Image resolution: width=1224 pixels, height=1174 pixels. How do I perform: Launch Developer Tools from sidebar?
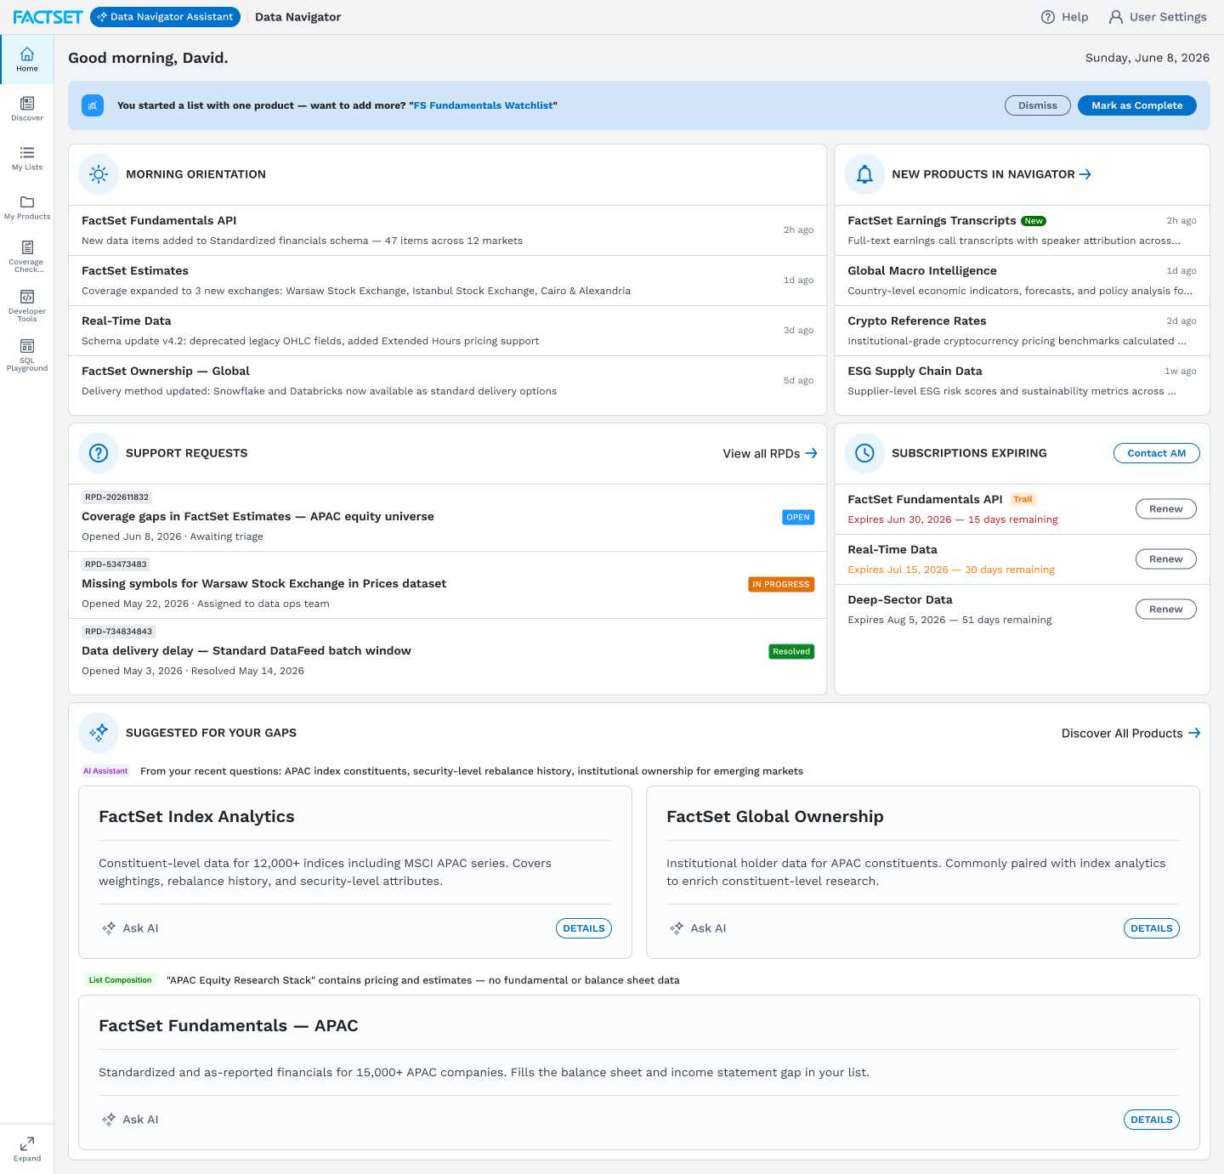(27, 305)
